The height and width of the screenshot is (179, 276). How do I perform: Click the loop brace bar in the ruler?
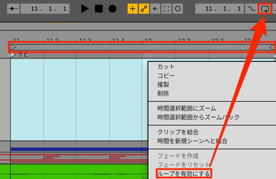click(142, 47)
